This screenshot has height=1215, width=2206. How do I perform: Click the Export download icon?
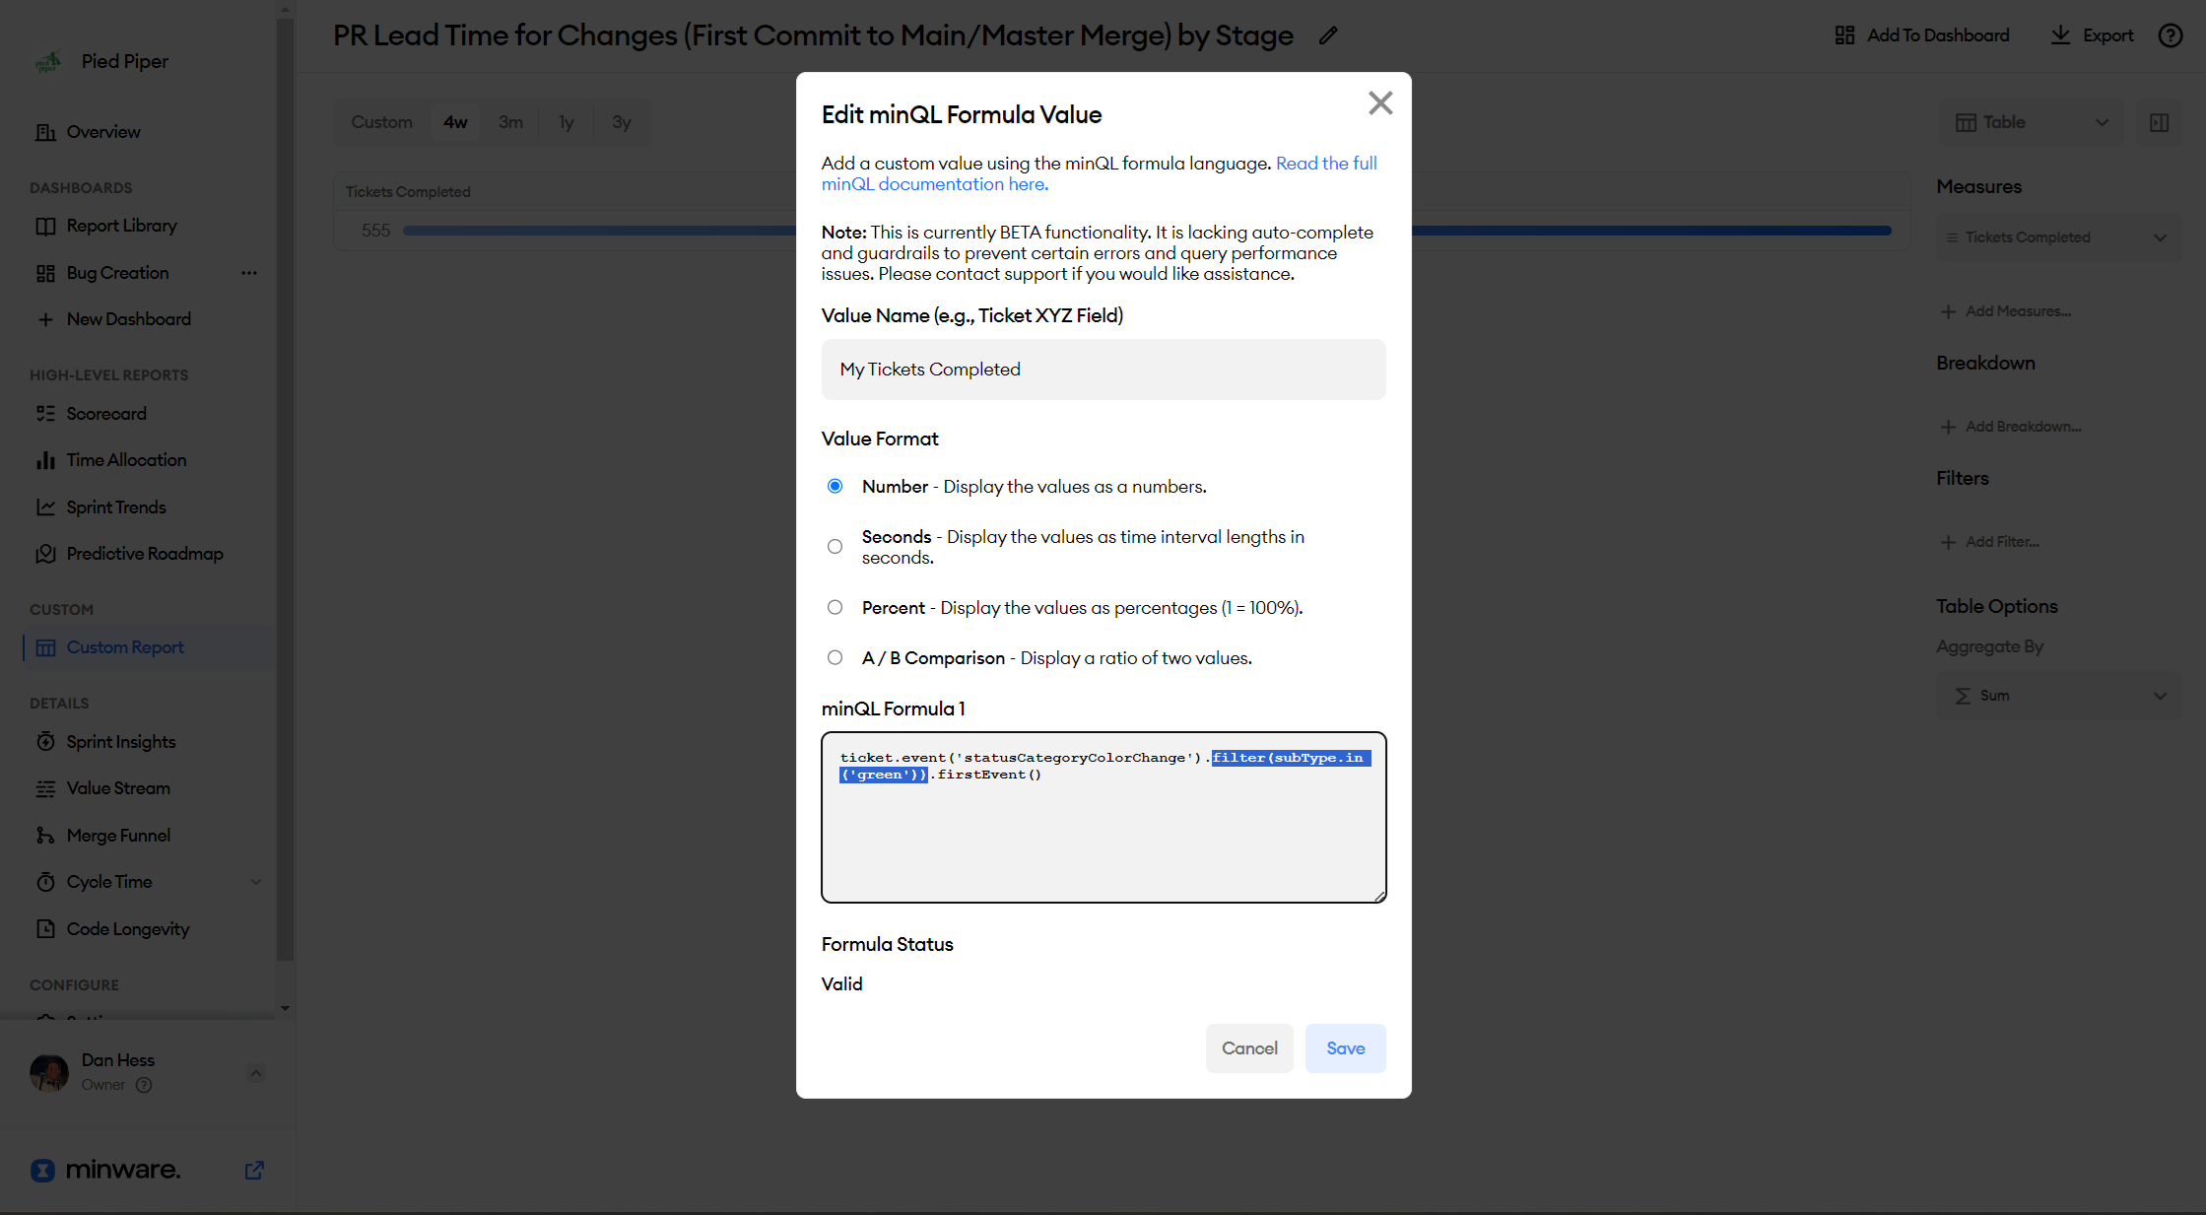click(x=2060, y=35)
